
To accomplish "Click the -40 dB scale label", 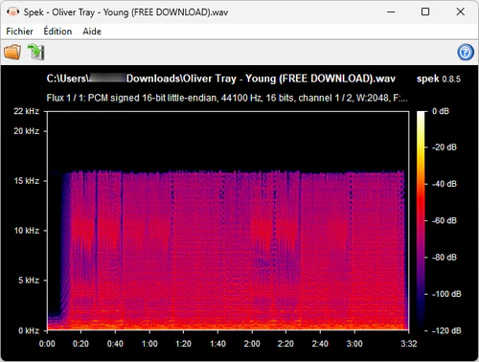I will click(445, 184).
